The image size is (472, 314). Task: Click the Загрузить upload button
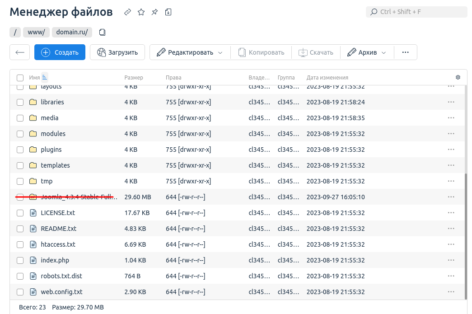(117, 52)
